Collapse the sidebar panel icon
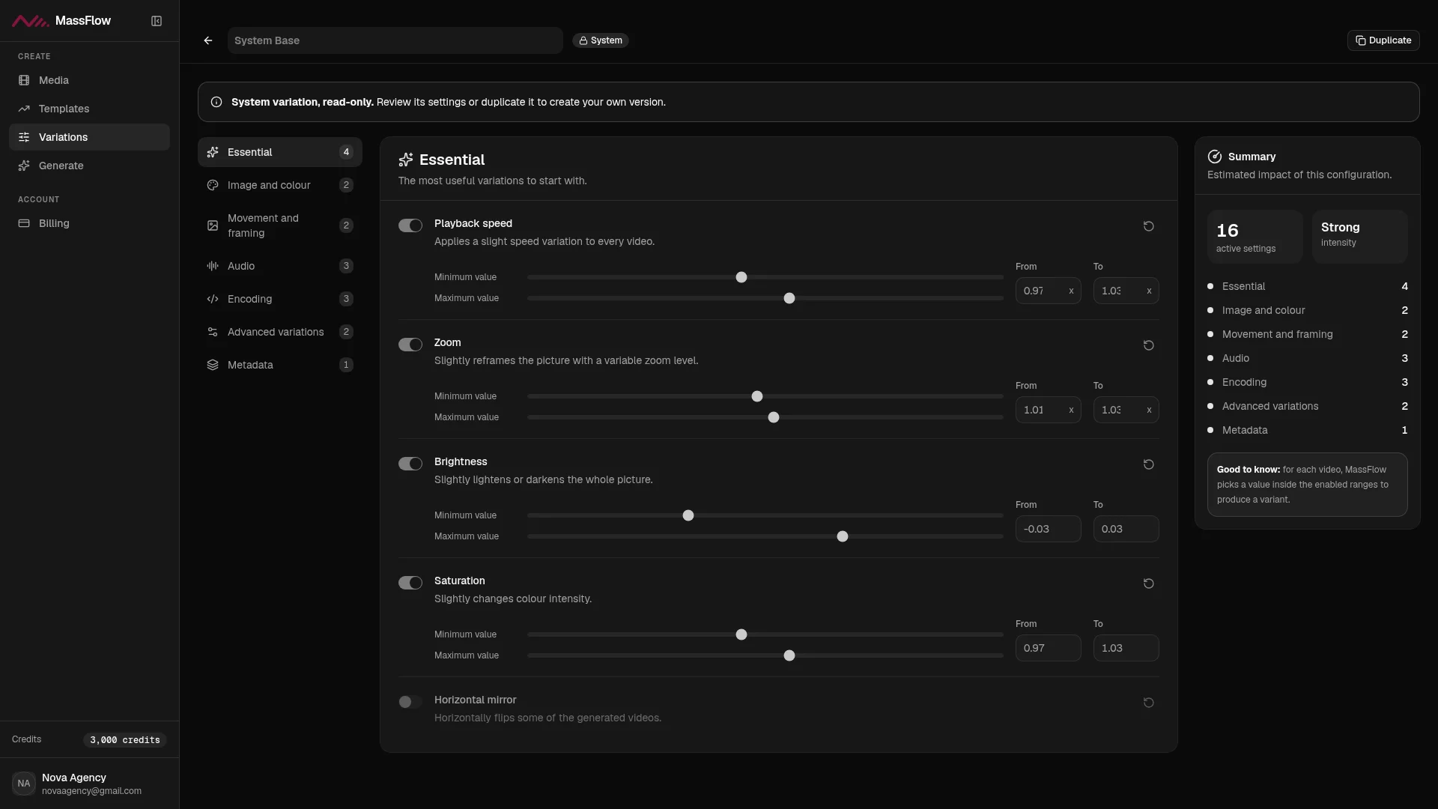Screen dimensions: 1438x809 [157, 21]
